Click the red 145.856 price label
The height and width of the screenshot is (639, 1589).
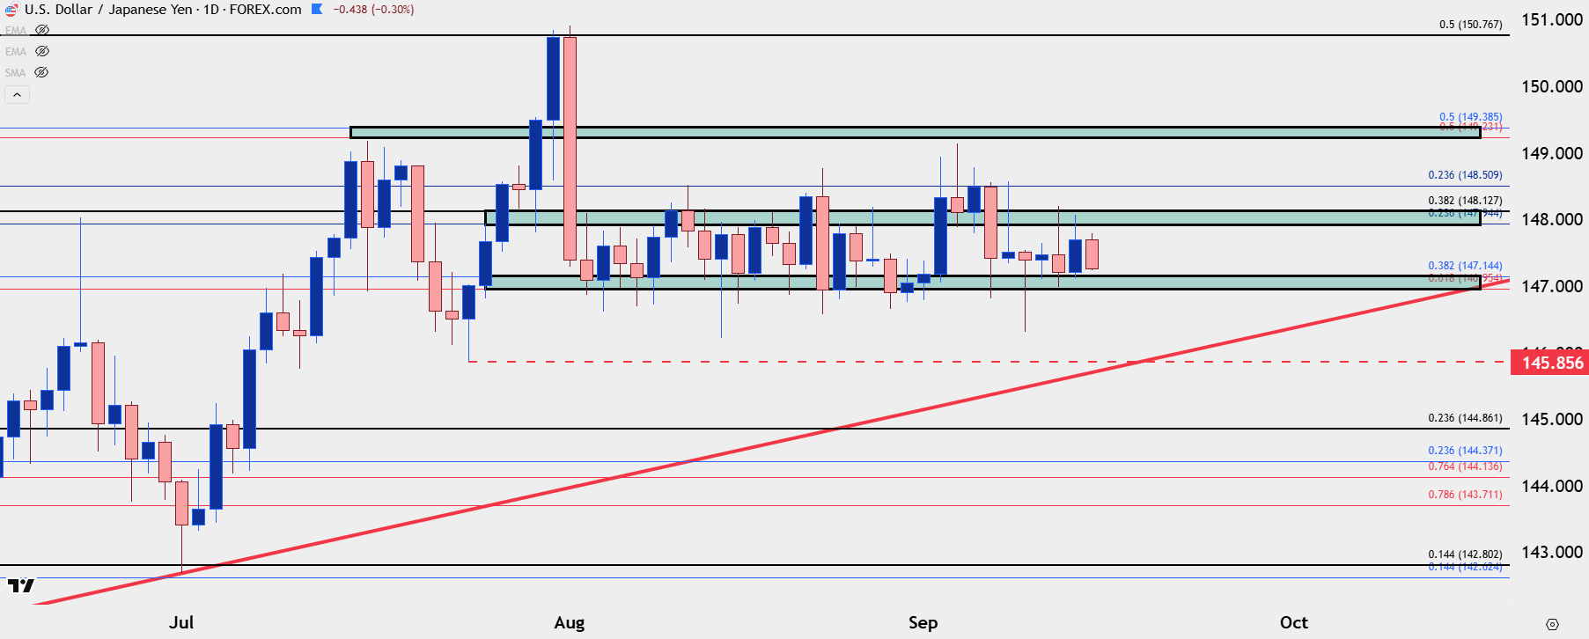click(x=1550, y=363)
